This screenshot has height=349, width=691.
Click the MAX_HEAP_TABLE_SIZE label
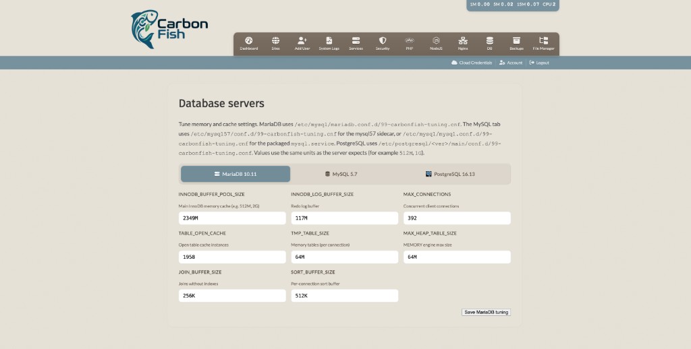(x=430, y=233)
